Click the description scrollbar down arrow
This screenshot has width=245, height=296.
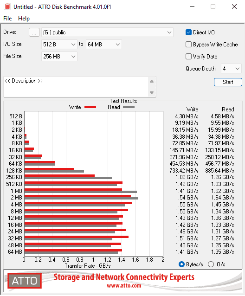point(152,92)
